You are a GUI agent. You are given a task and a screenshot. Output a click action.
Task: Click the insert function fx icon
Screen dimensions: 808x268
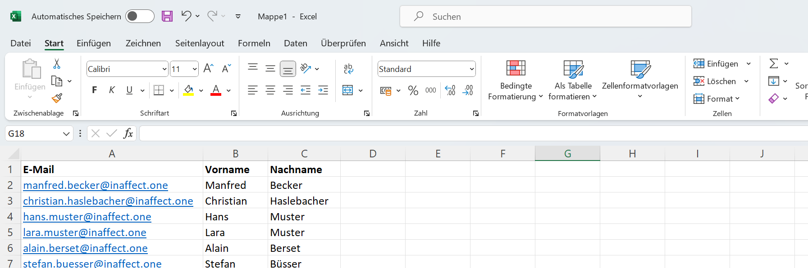coord(128,134)
